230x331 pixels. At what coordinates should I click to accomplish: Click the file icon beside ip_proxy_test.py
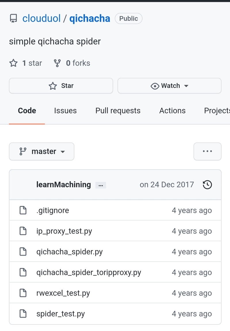pos(23,231)
